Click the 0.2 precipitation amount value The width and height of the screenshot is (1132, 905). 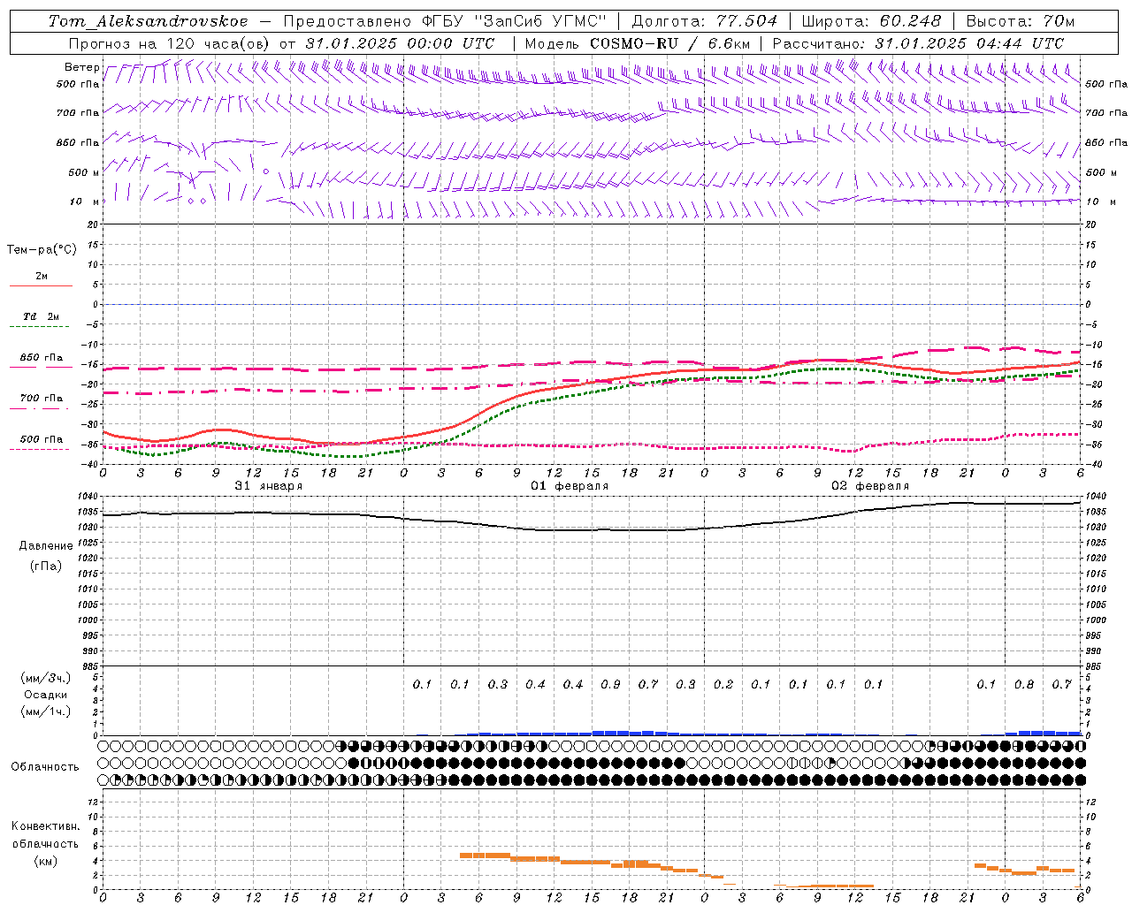pyautogui.click(x=723, y=684)
